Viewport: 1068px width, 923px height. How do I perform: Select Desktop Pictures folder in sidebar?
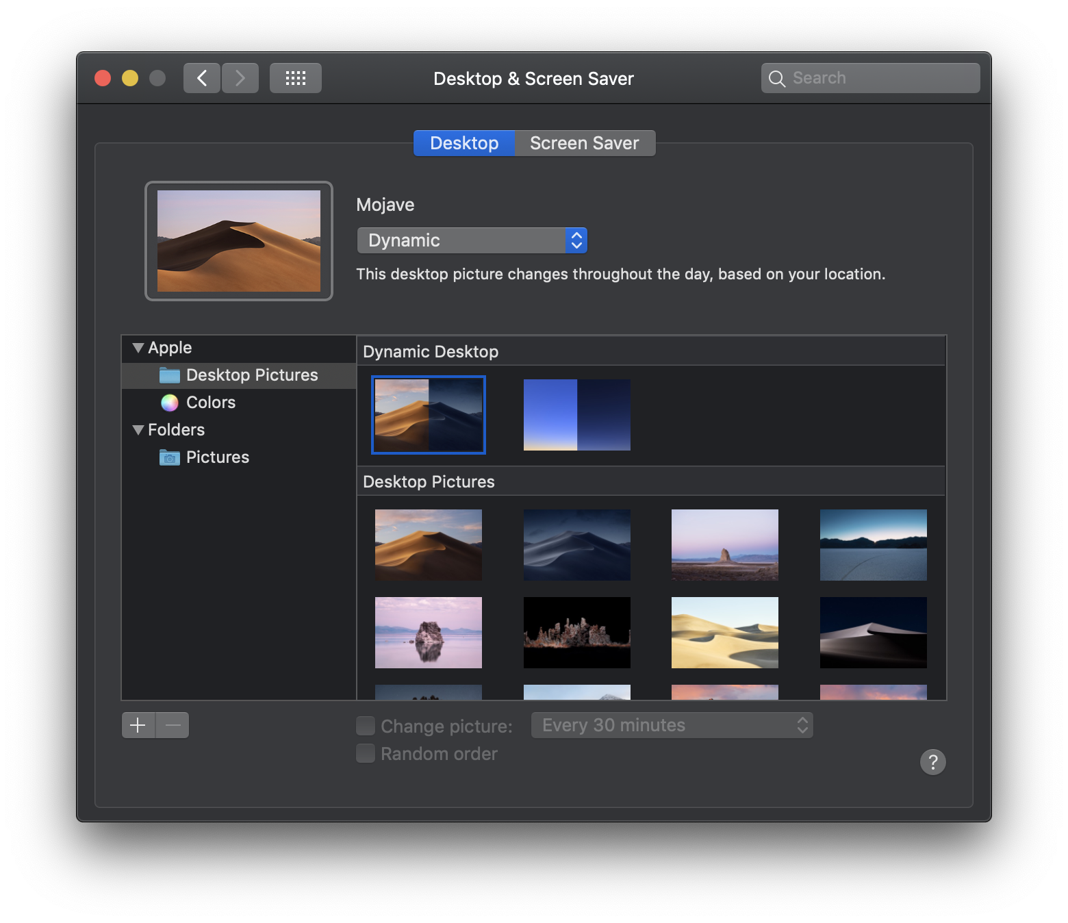[239, 375]
